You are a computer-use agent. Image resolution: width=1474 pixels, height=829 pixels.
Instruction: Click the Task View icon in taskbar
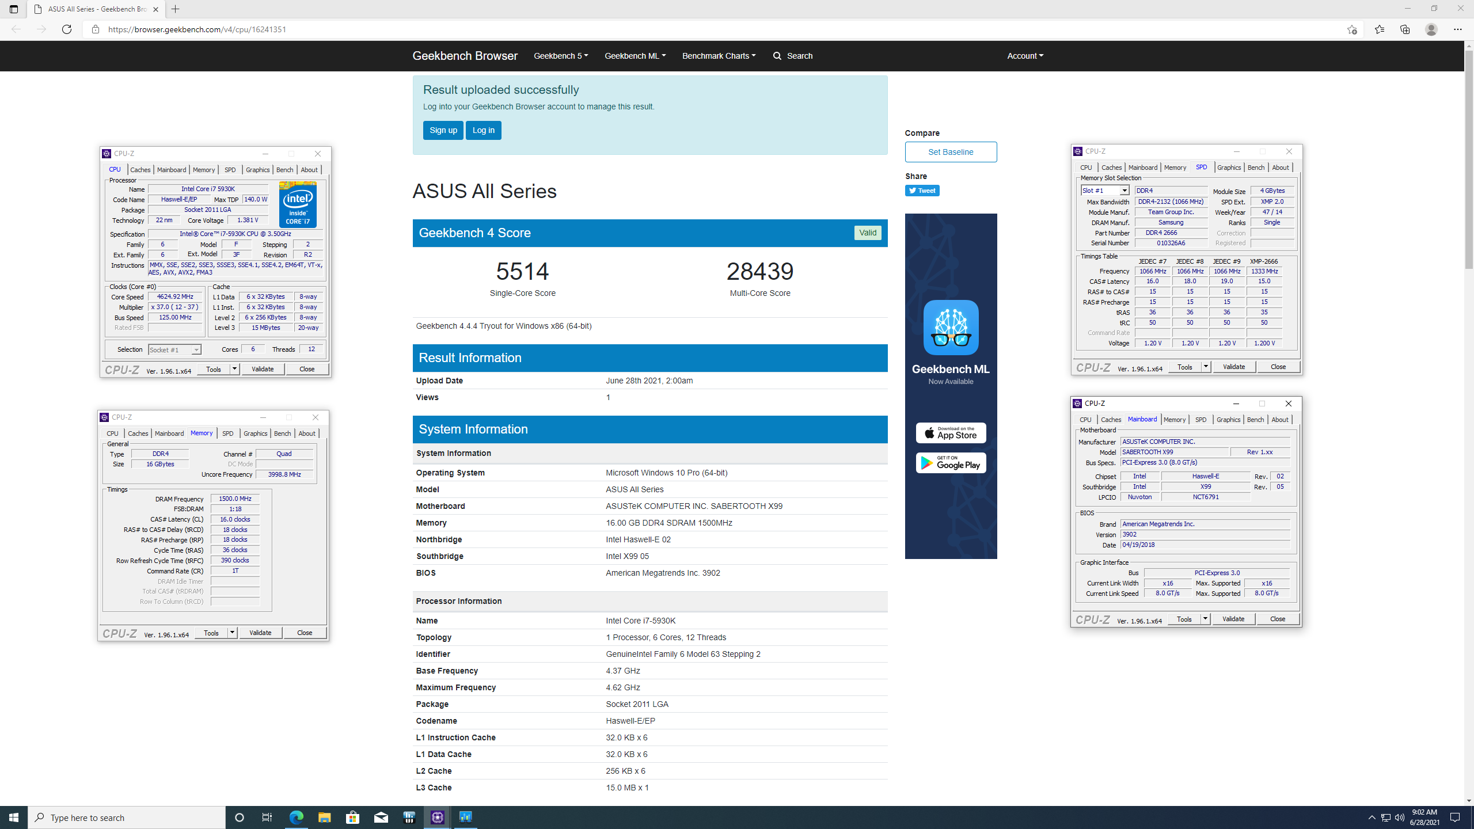pyautogui.click(x=267, y=817)
